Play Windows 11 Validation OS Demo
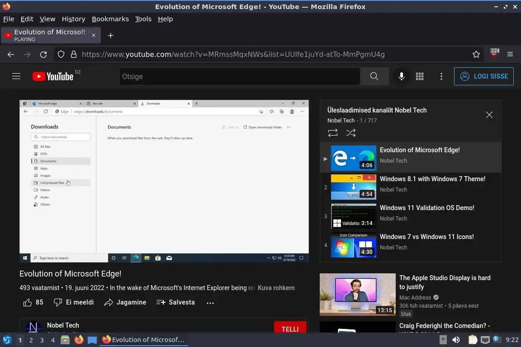 pyautogui.click(x=411, y=216)
